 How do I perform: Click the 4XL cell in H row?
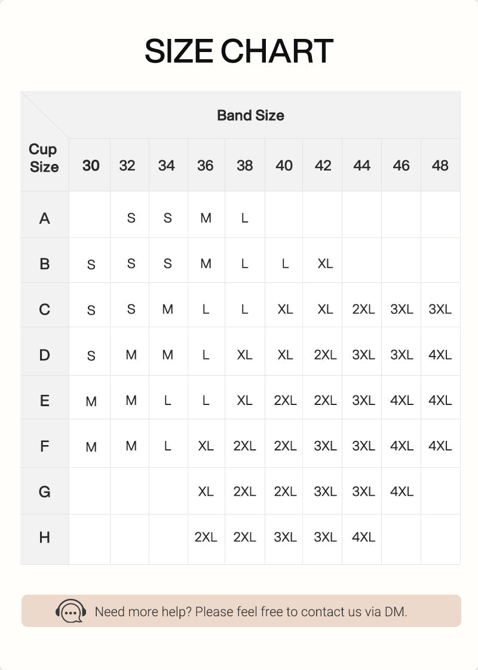[x=363, y=537]
